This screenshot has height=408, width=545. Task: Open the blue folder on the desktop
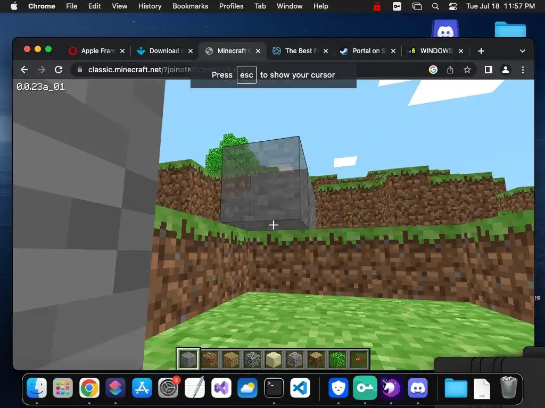(x=510, y=29)
